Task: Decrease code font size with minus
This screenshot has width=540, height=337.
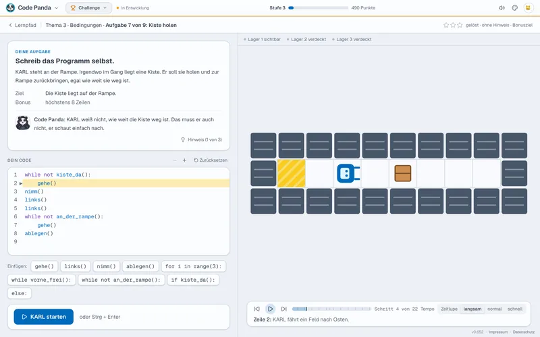Action: (175, 160)
